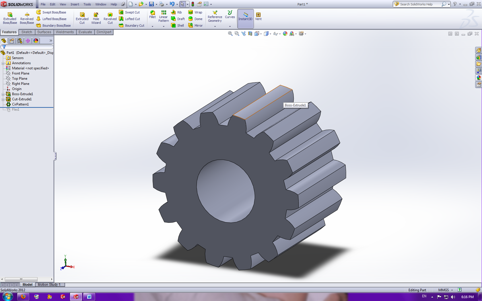Image resolution: width=482 pixels, height=301 pixels.
Task: Select the Extruded Boss/Base tool
Action: (x=10, y=18)
